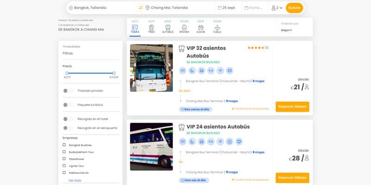
Task: Click the reclining seat icon of VIP 32 bus
Action: pyautogui.click(x=192, y=71)
